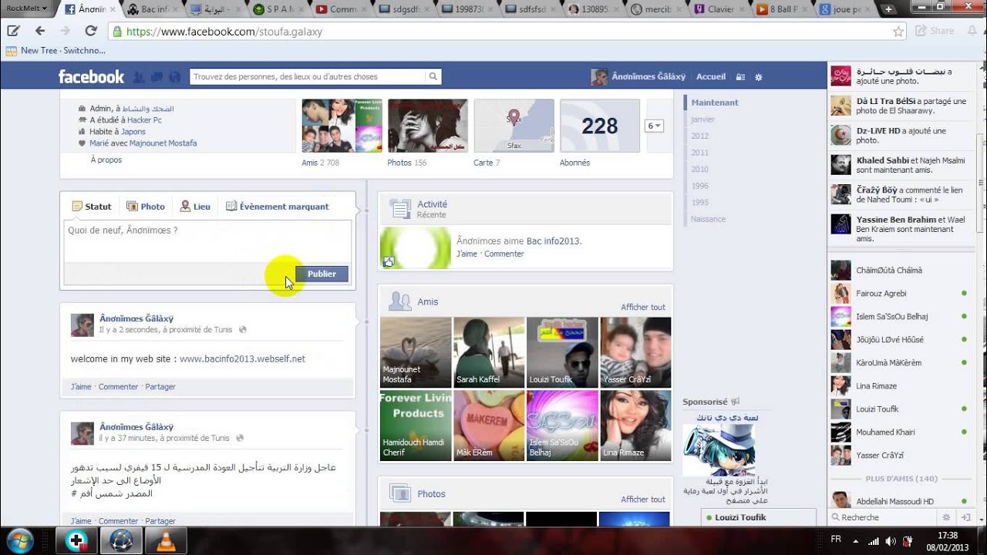Click the Facebook search input field

pyautogui.click(x=308, y=77)
